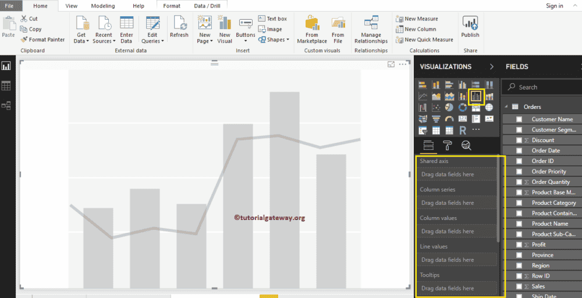This screenshot has height=298, width=582.
Task: Select the Table visualization
Action: coord(436,130)
